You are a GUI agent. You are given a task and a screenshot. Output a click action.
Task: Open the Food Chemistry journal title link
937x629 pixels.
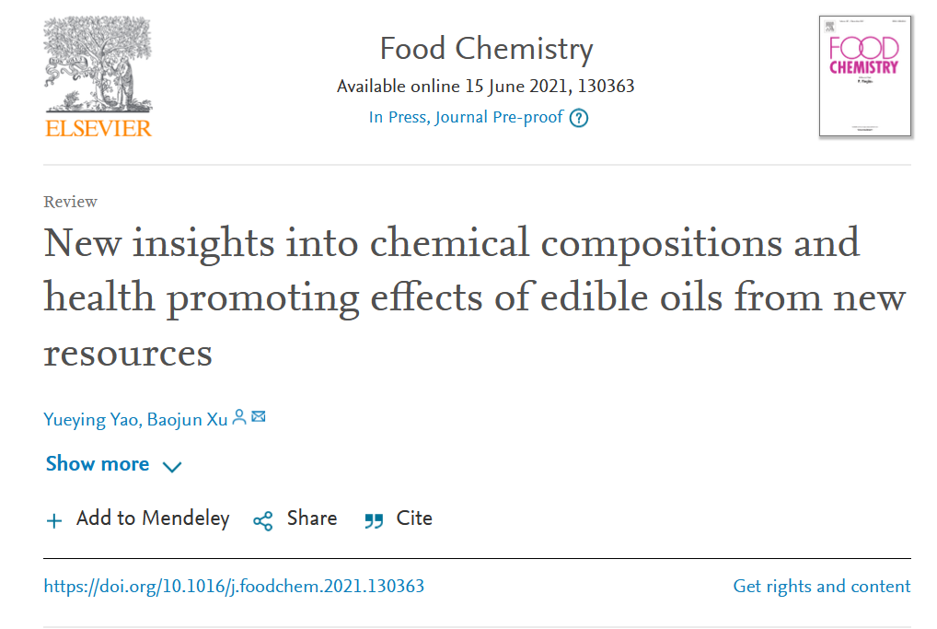[x=486, y=48]
